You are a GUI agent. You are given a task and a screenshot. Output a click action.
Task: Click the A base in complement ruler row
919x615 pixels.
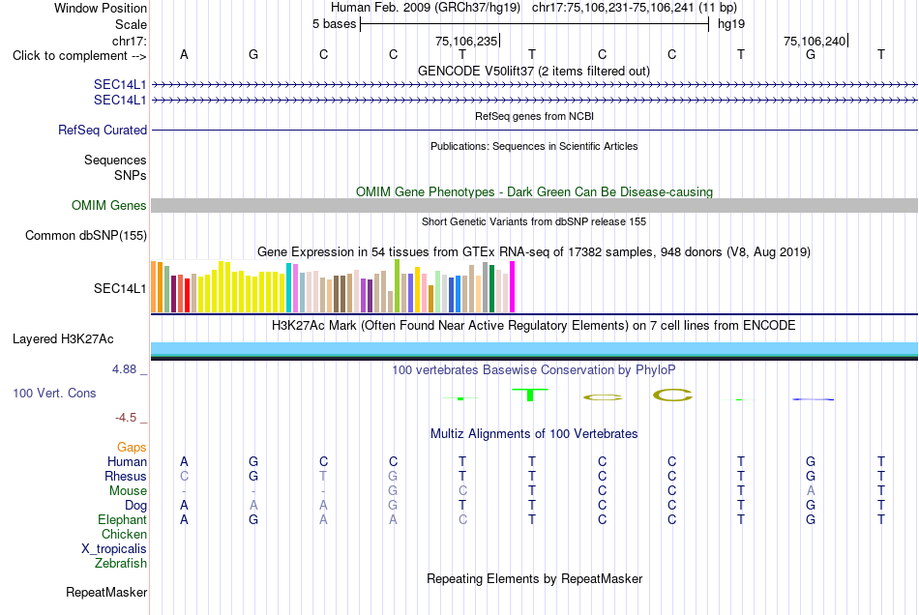coord(184,54)
